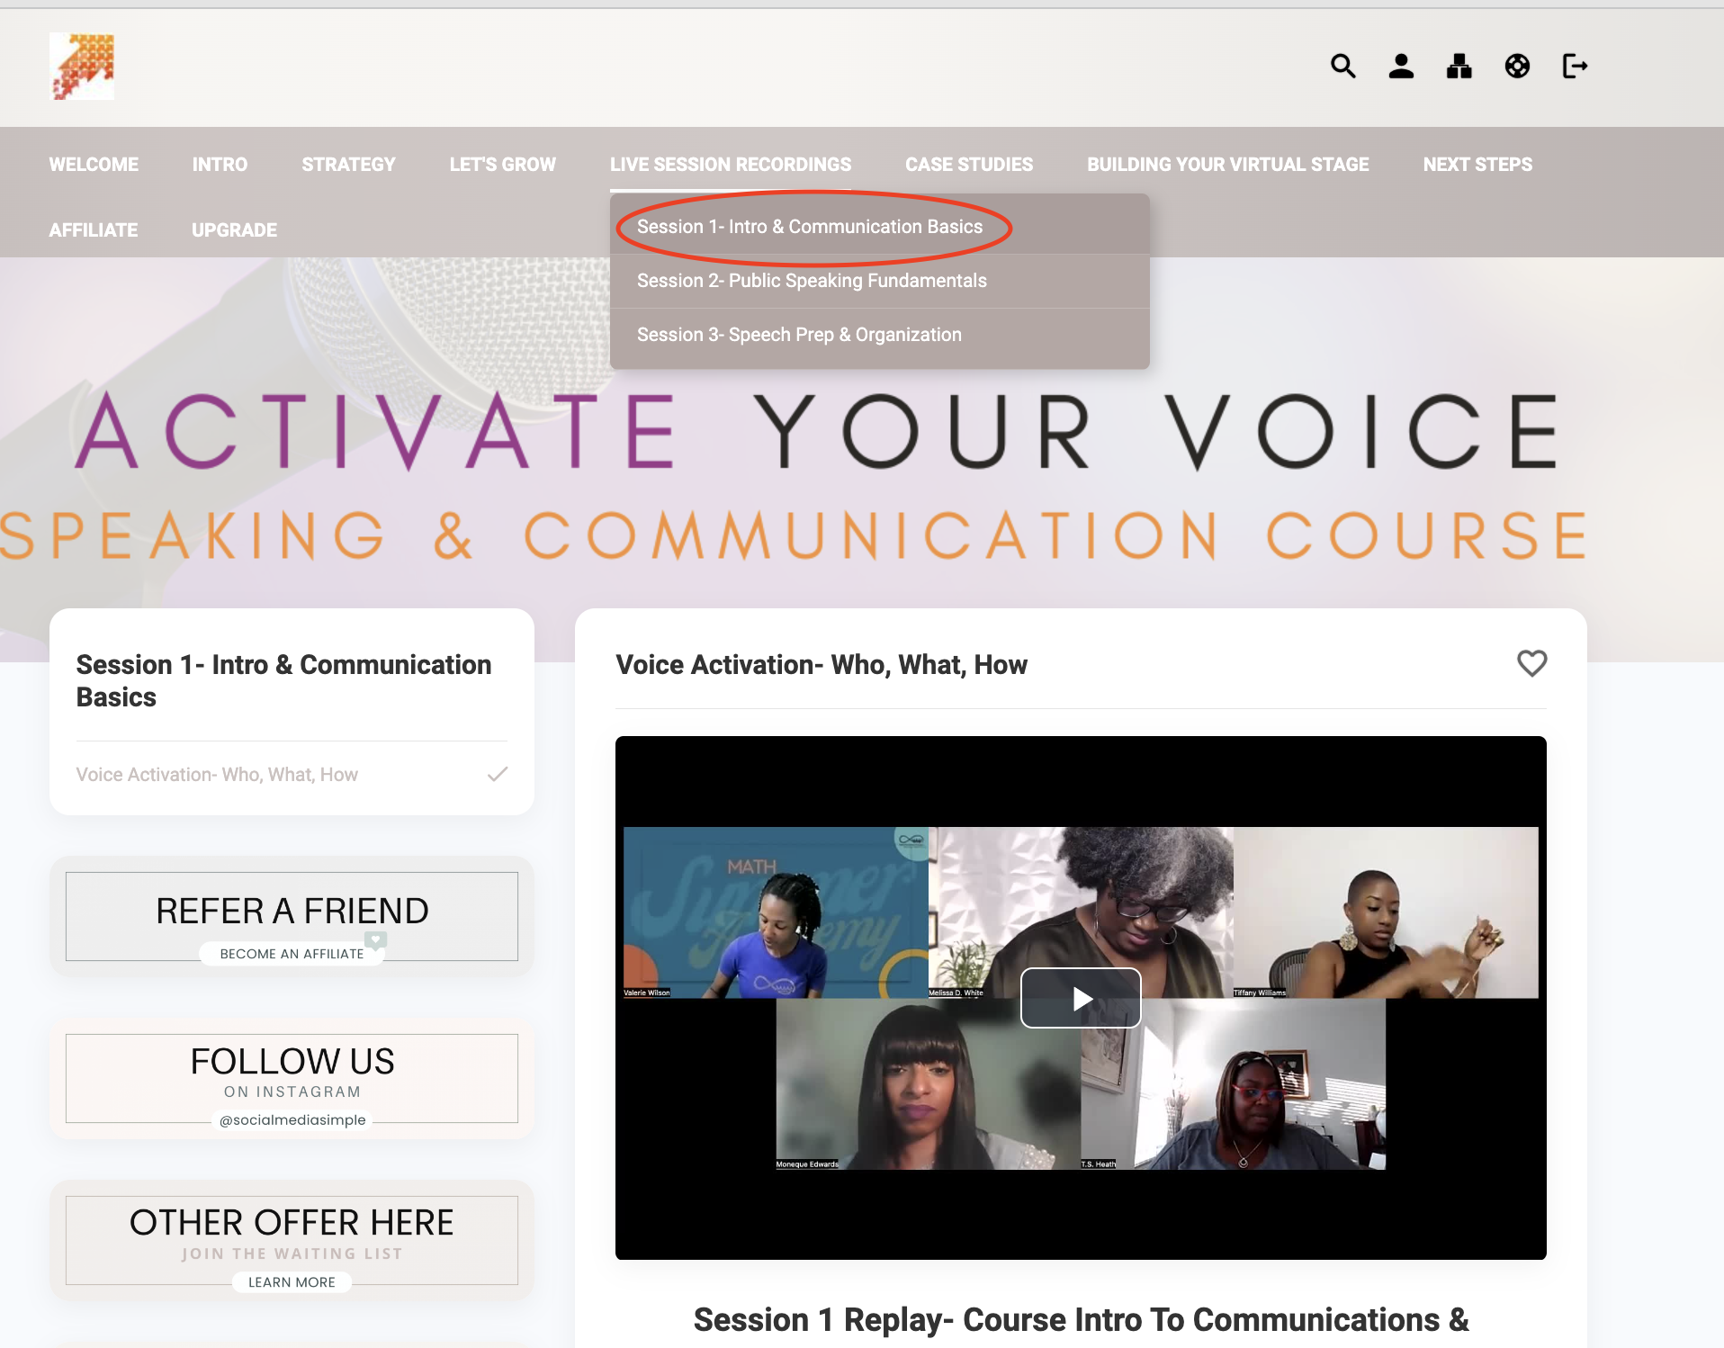Expand the Live Session Recordings menu
1724x1348 pixels.
tap(730, 165)
